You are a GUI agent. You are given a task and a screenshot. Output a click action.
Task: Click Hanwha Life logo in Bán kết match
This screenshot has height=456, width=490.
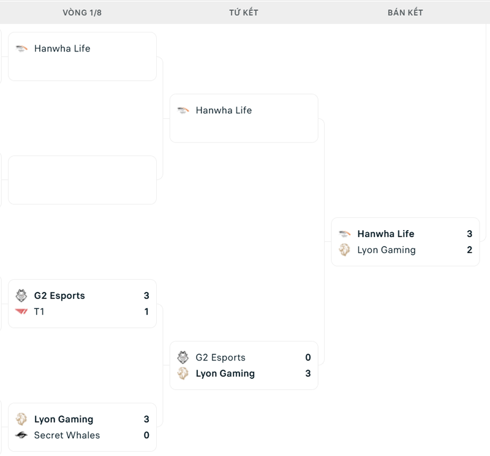[x=345, y=234]
